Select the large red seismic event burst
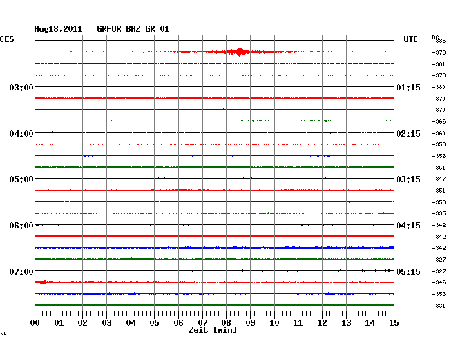 (x=240, y=52)
